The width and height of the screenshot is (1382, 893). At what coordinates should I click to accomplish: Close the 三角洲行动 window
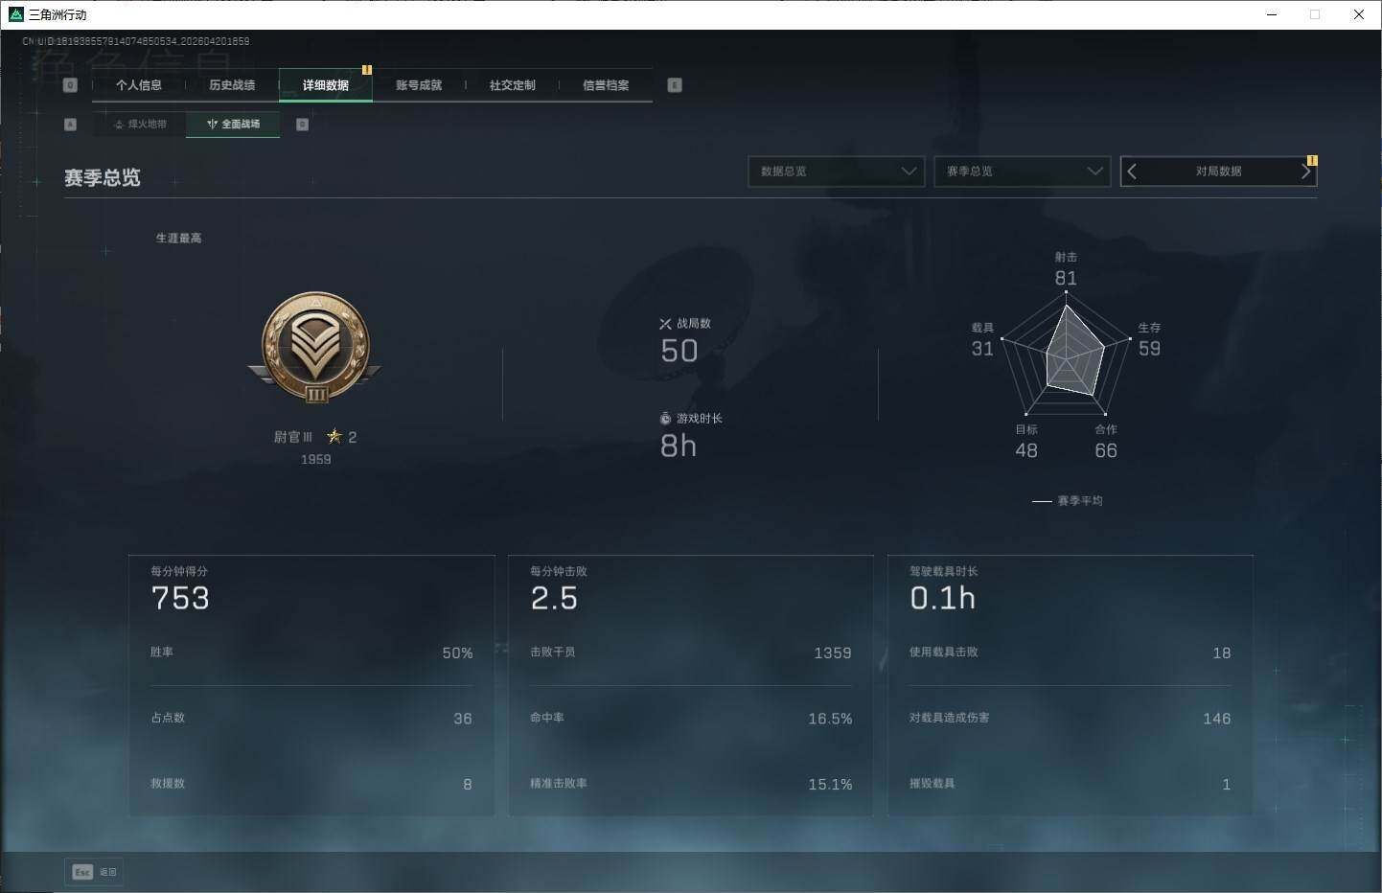(x=1358, y=14)
